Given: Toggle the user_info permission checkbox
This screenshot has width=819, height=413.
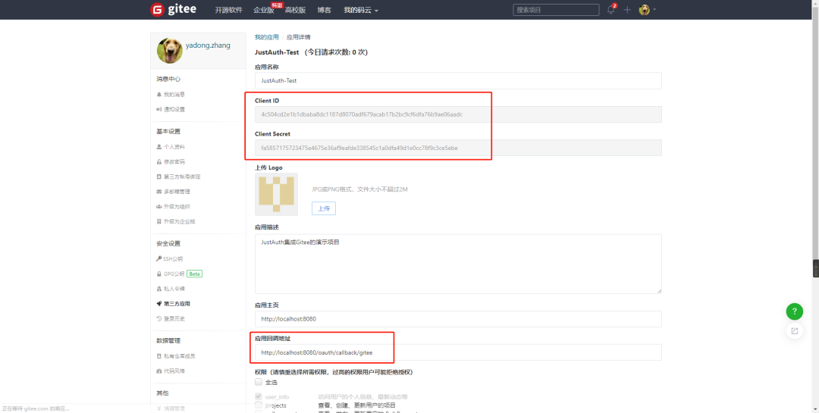Looking at the screenshot, I should pyautogui.click(x=259, y=397).
